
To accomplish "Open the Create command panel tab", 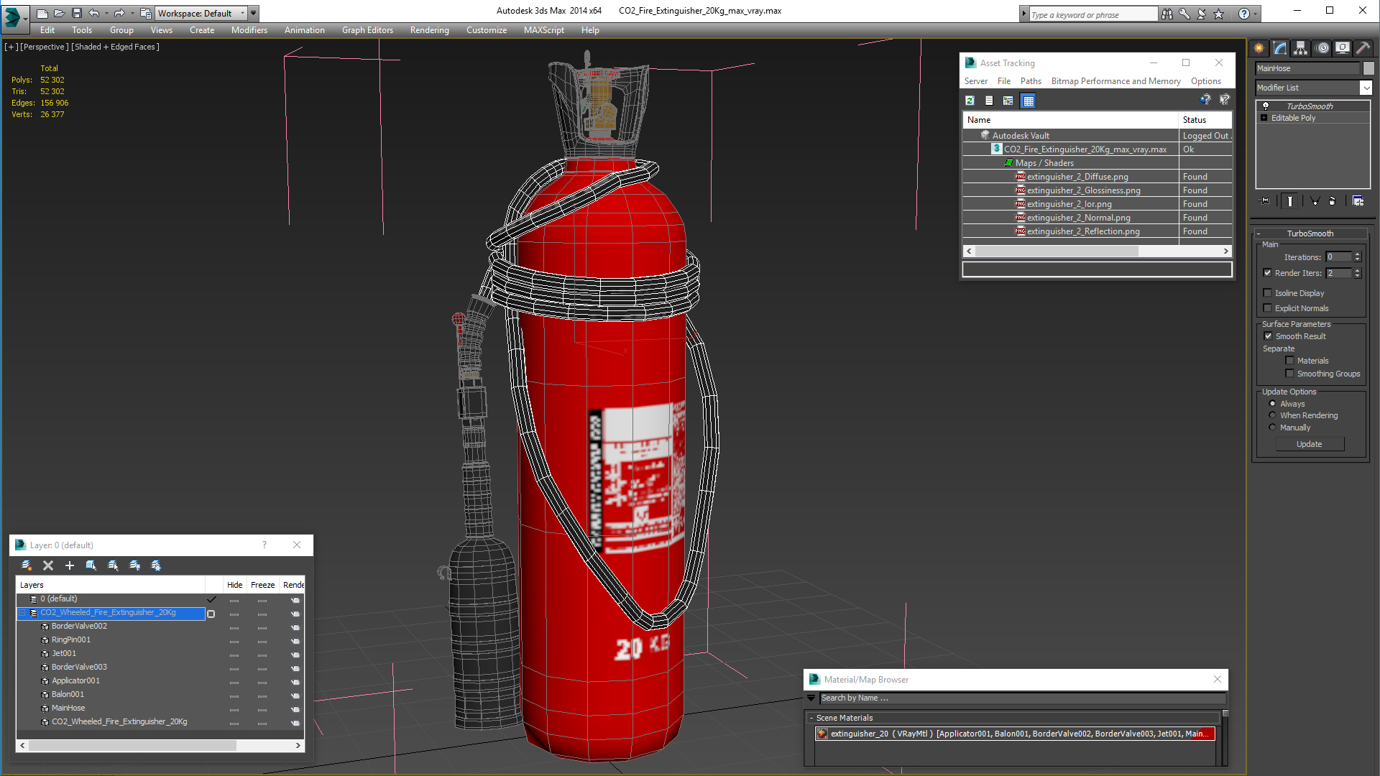I will [1259, 48].
